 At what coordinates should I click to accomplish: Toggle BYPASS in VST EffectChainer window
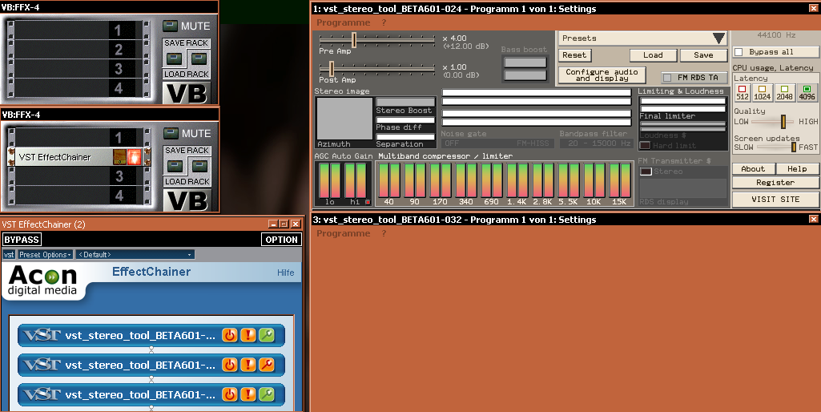point(22,240)
